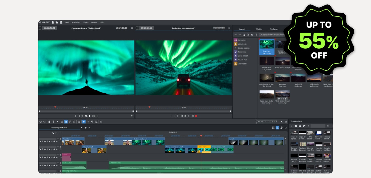Select the Waterfall.mp4 clip on track 2

[x=94, y=149]
